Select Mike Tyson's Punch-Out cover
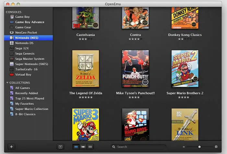The width and height of the screenshot is (227, 154). [x=135, y=69]
